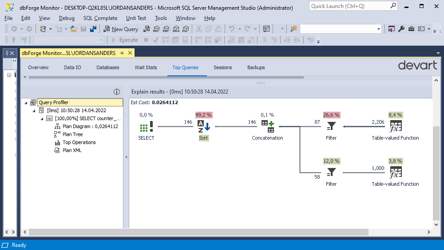
Task: Open the find text combo box dropdown
Action: click(x=379, y=29)
